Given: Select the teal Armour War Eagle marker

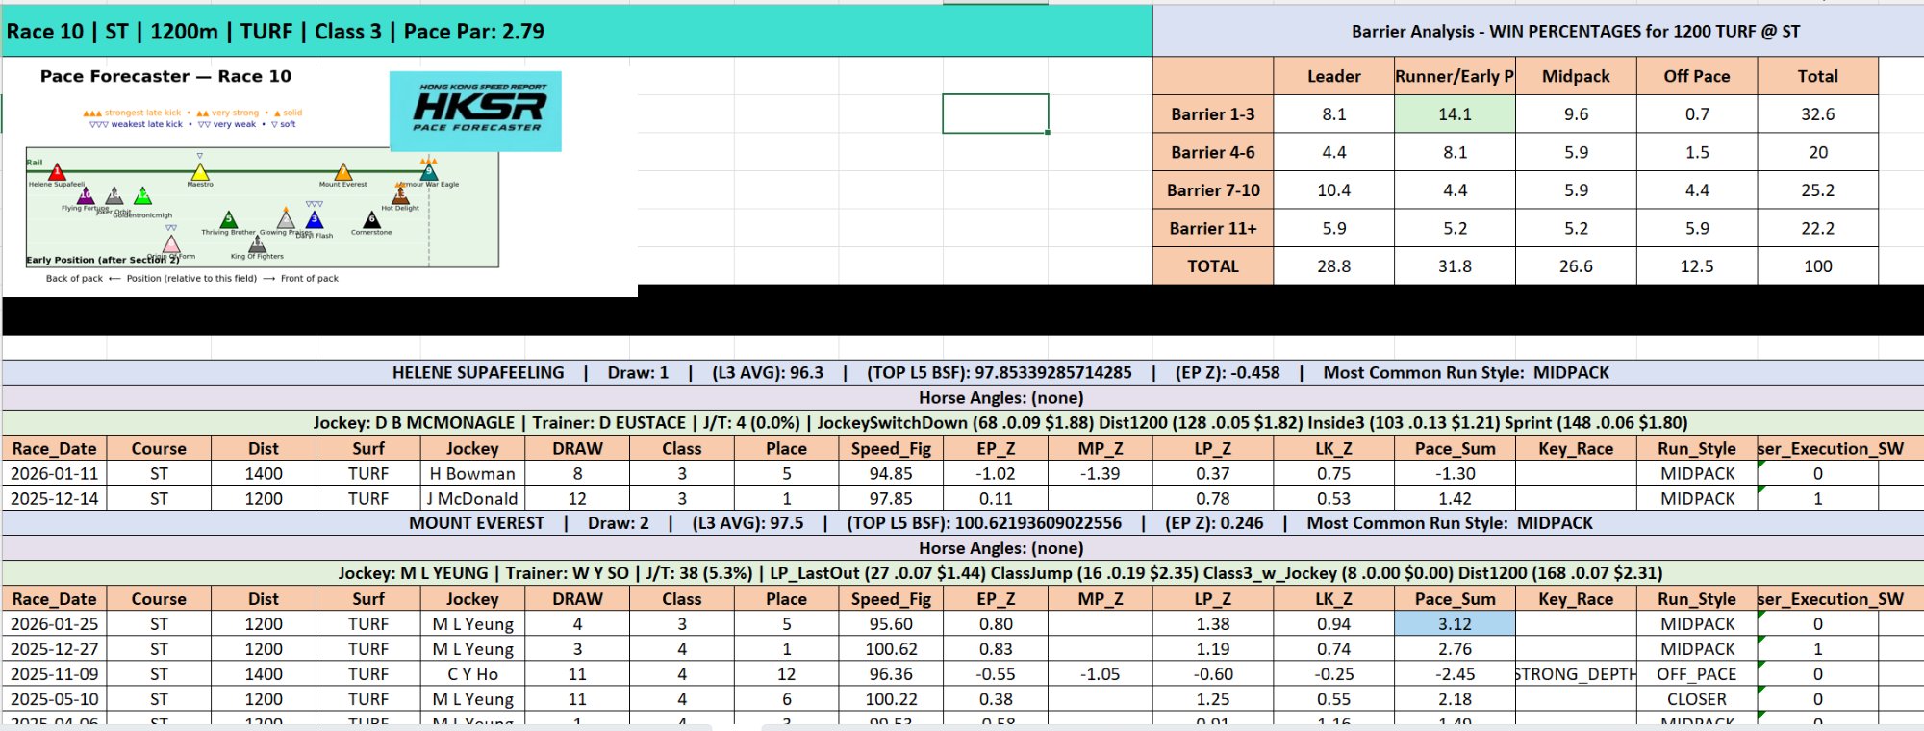Looking at the screenshot, I should [x=428, y=172].
